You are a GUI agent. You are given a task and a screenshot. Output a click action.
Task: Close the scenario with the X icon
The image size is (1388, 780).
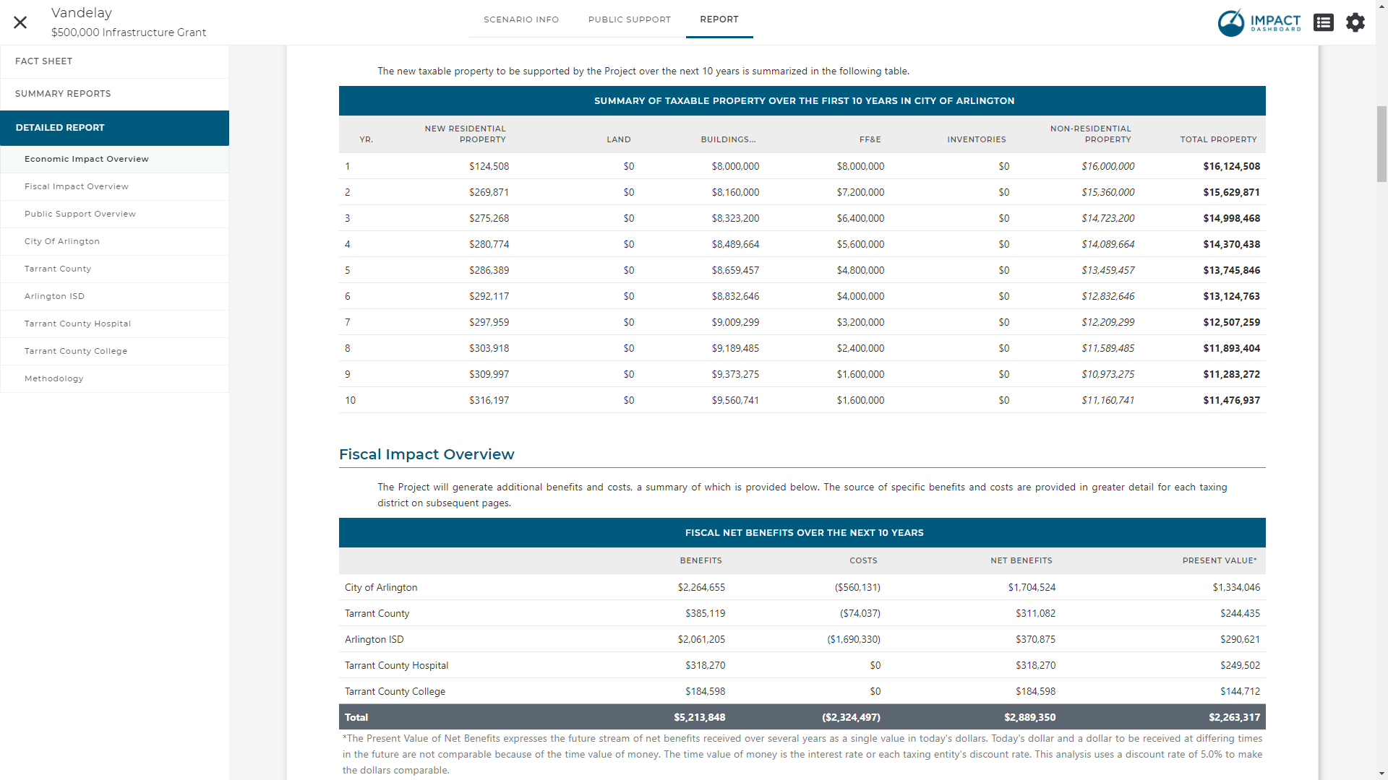pos(20,22)
